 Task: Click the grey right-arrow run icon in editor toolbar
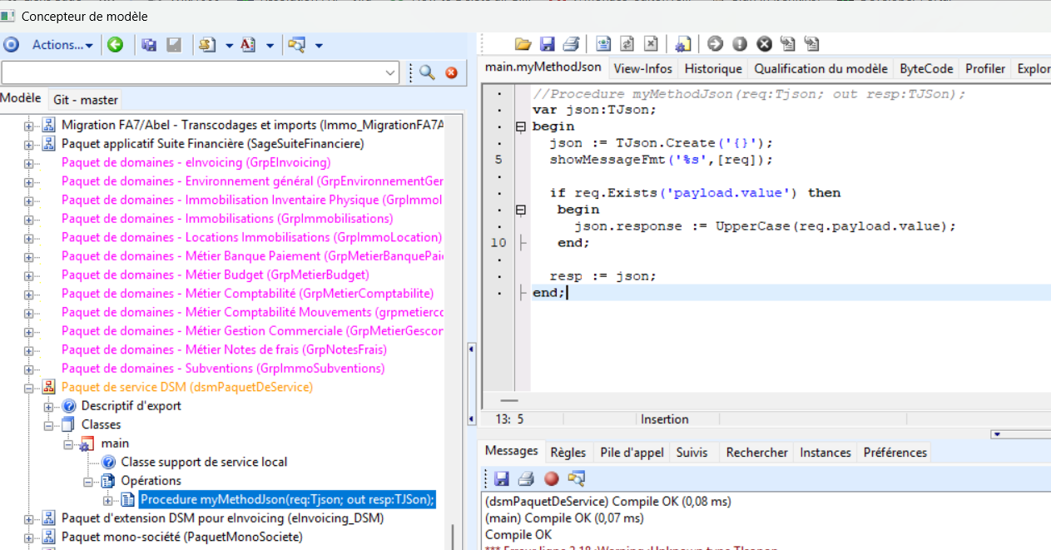click(x=715, y=44)
